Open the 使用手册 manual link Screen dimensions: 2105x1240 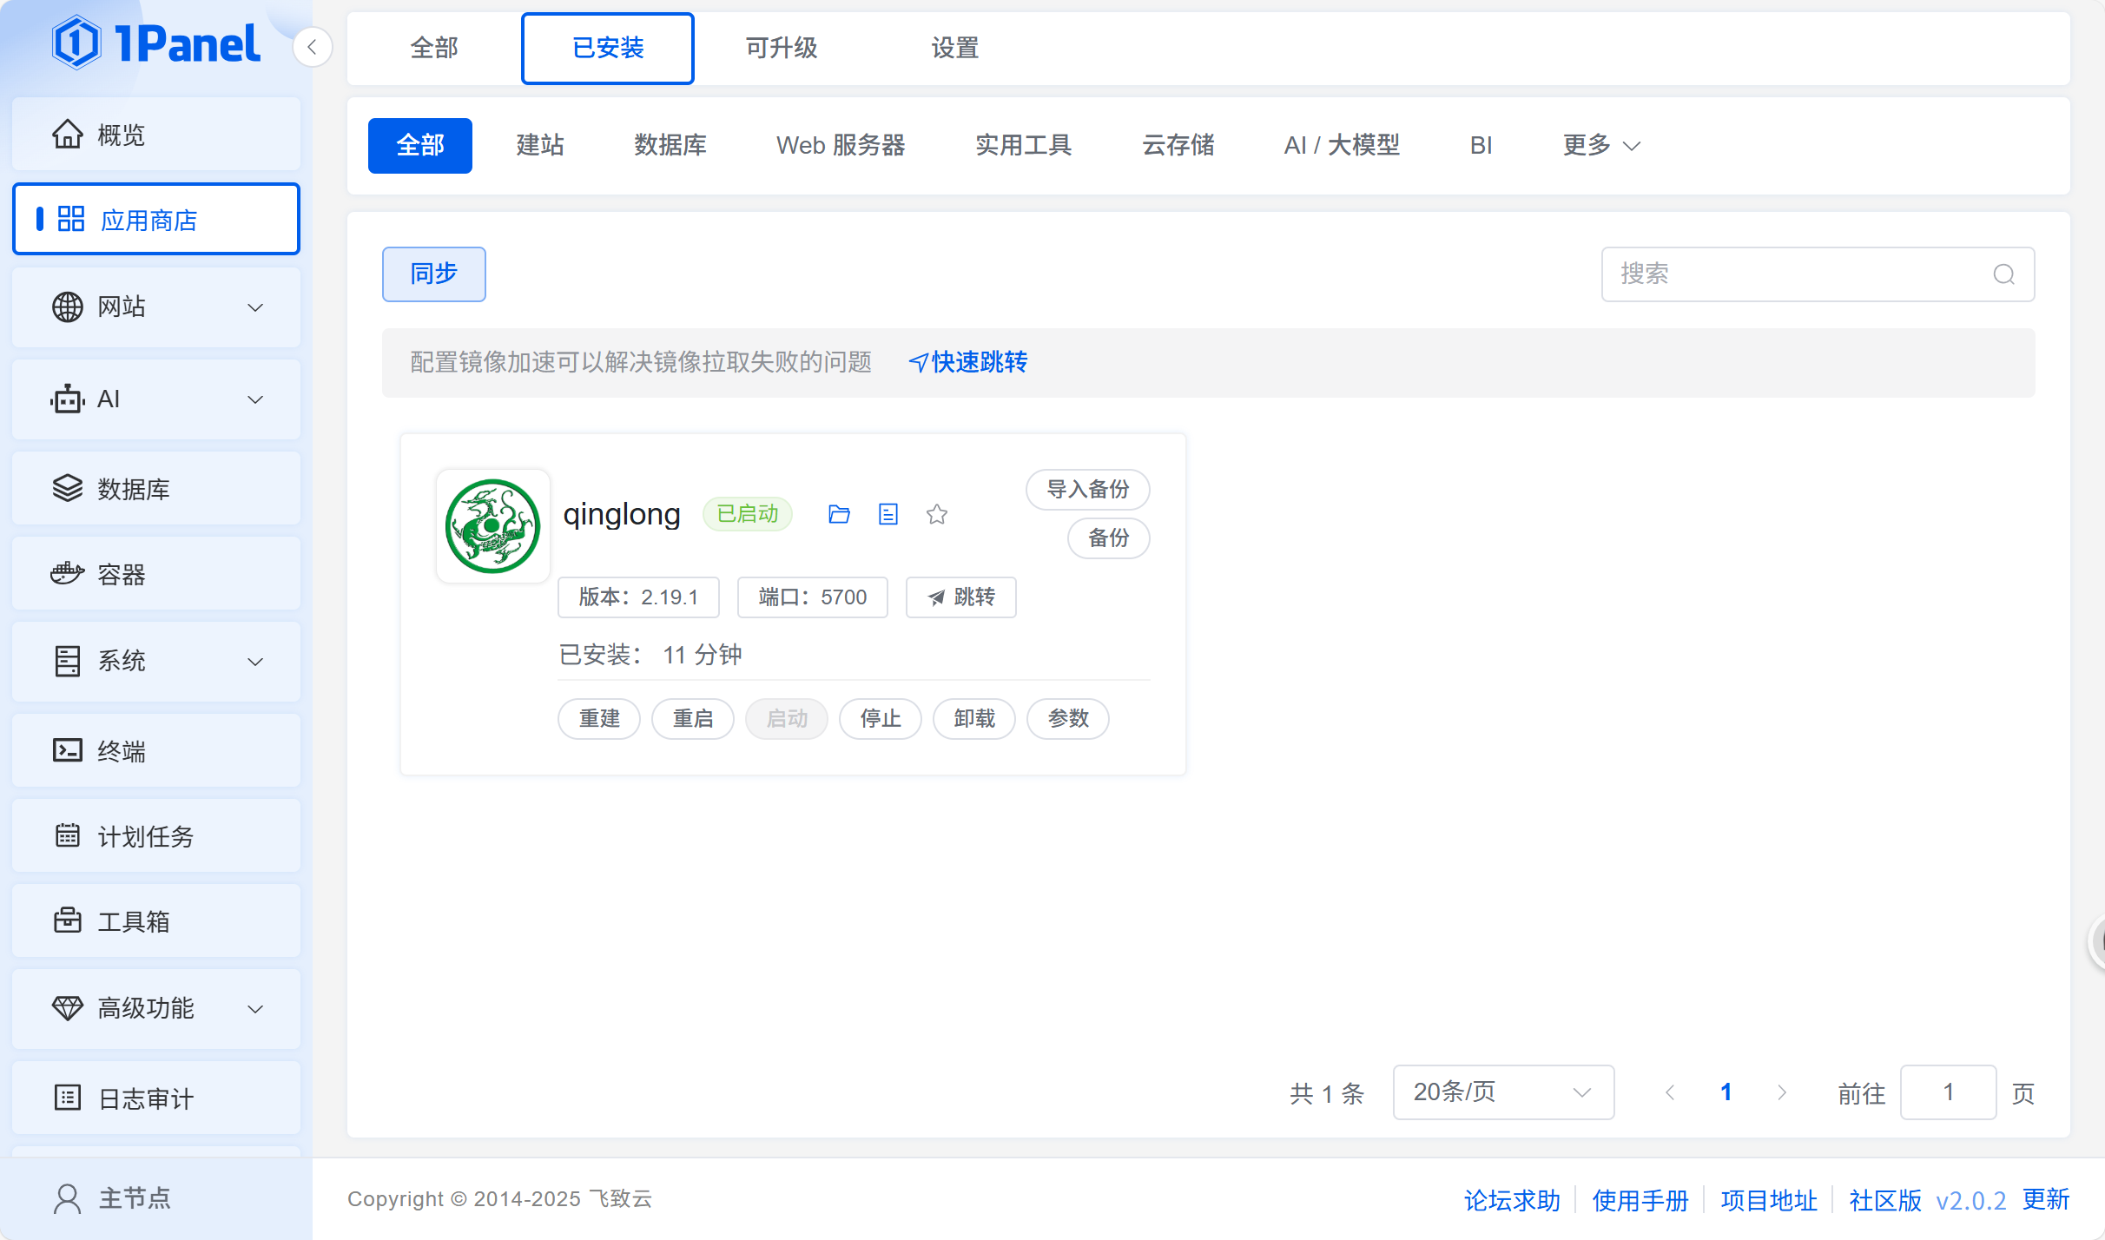pyautogui.click(x=1640, y=1200)
